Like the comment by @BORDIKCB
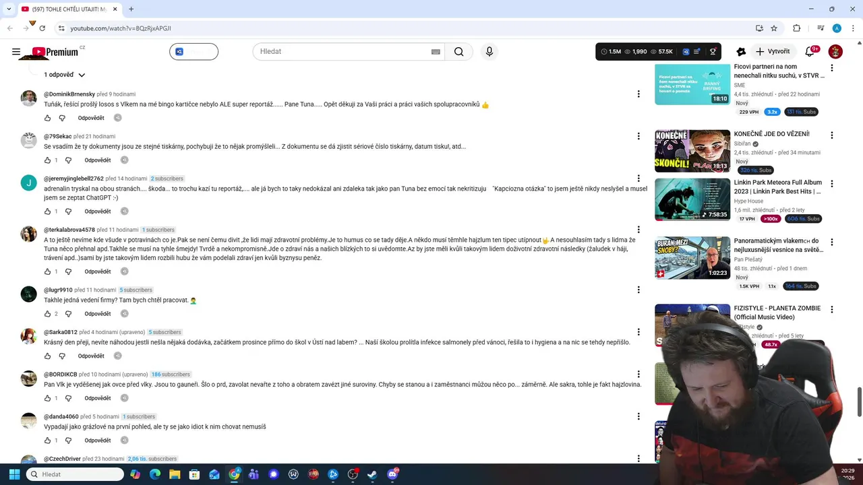The width and height of the screenshot is (863, 485). click(x=47, y=398)
